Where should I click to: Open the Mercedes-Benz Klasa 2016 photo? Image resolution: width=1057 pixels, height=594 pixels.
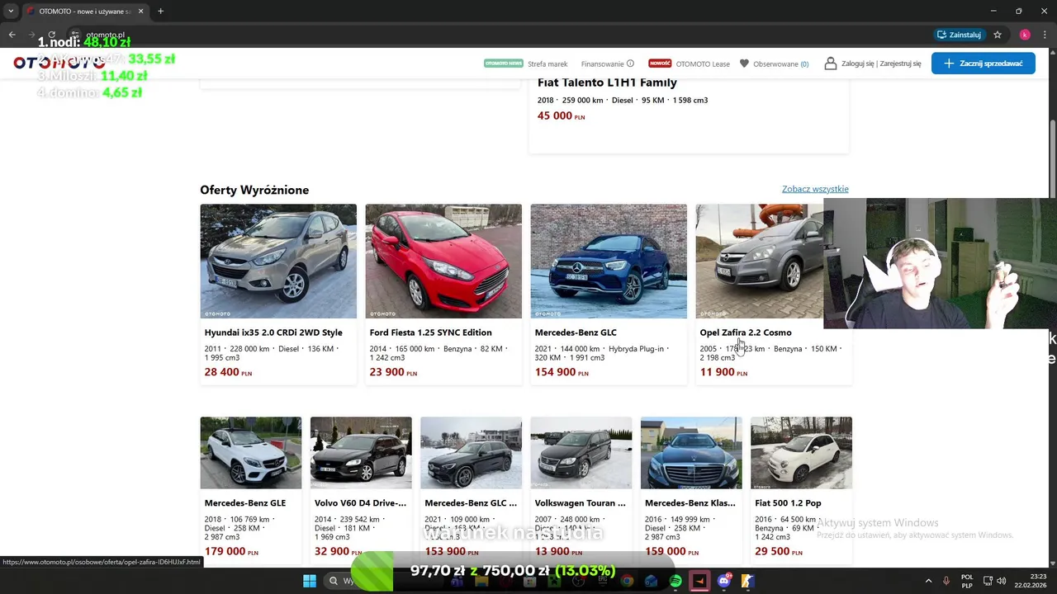click(691, 453)
